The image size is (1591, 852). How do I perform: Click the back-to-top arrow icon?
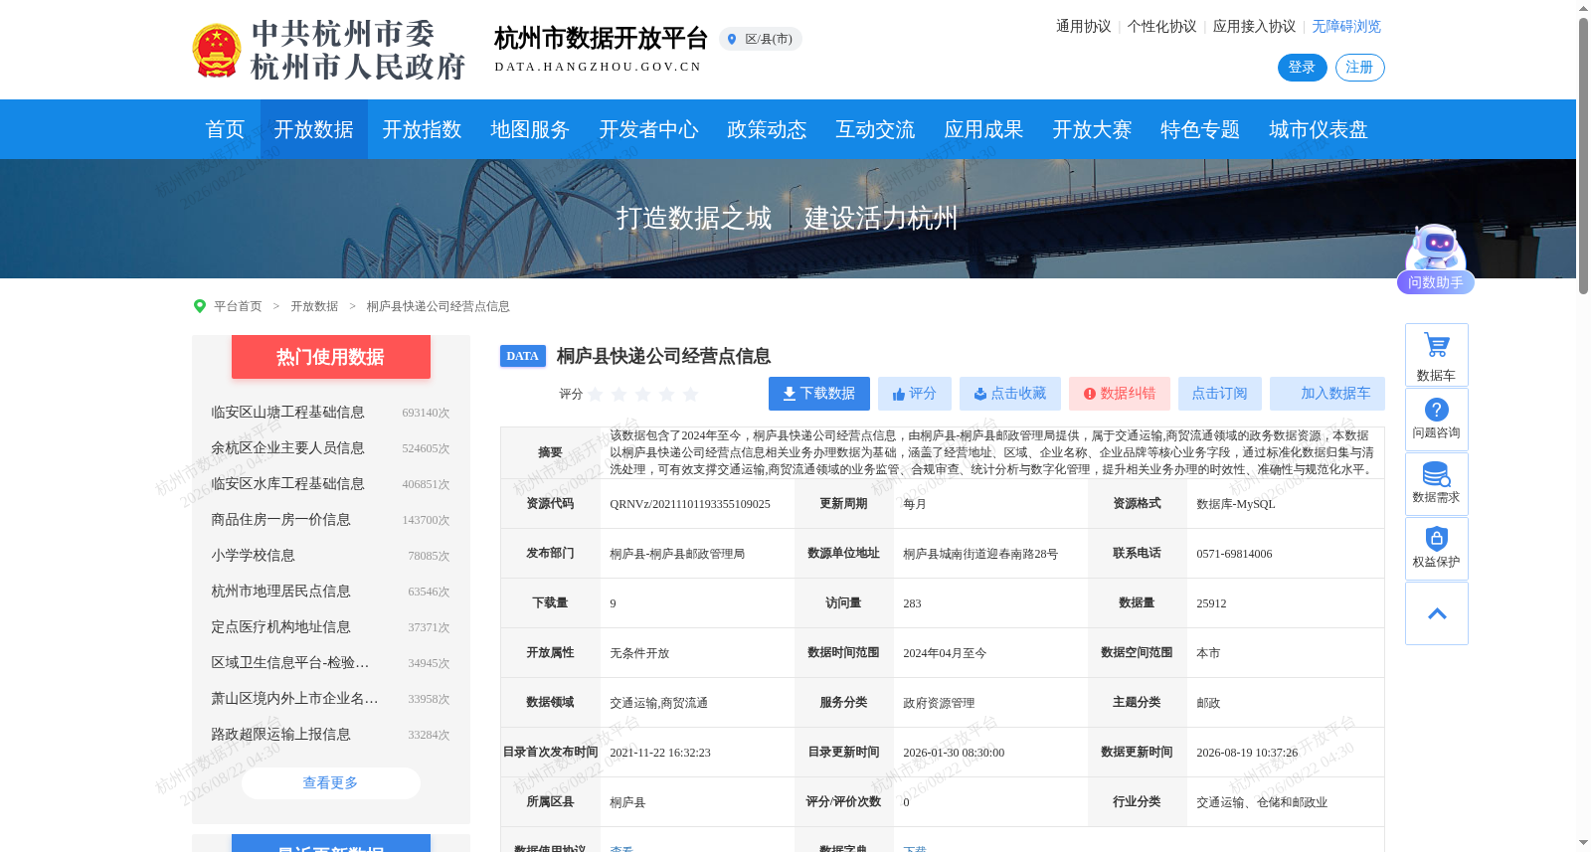tap(1437, 613)
